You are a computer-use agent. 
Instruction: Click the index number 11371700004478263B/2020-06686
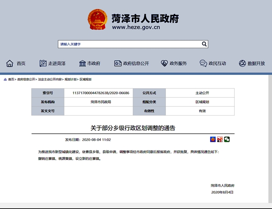point(101,93)
